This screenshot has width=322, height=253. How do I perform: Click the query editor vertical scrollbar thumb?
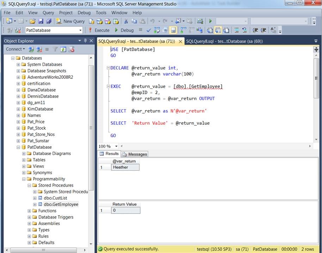coord(316,78)
